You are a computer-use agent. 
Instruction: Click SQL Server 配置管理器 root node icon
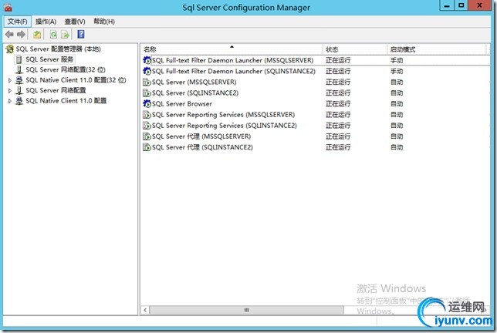tap(10, 49)
